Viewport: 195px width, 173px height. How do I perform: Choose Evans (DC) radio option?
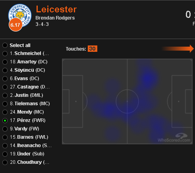(5, 79)
